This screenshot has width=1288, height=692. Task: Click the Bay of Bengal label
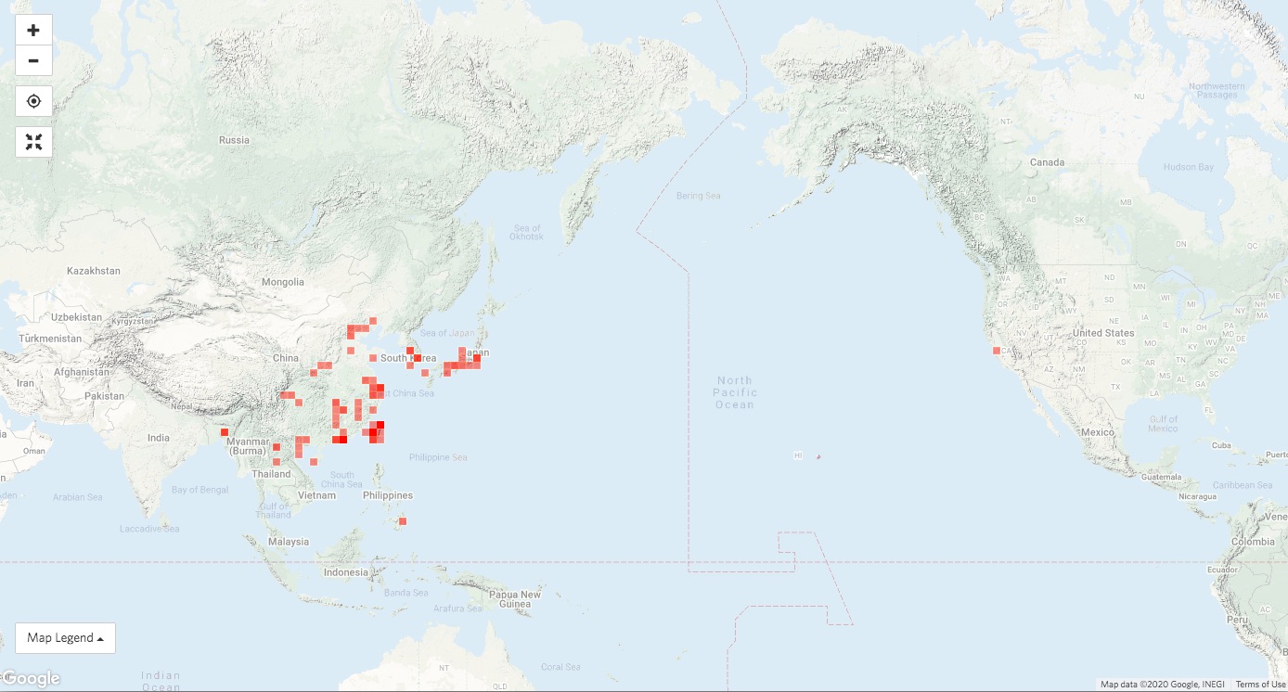pos(200,490)
